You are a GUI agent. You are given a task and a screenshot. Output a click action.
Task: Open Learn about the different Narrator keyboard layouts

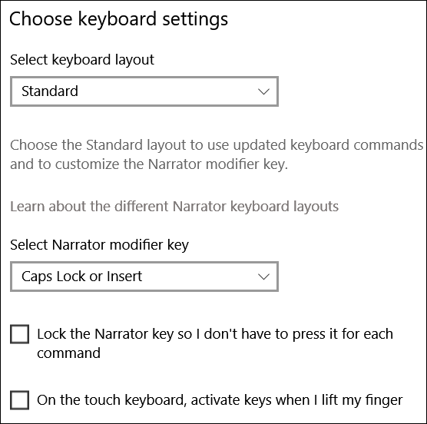coord(174,207)
